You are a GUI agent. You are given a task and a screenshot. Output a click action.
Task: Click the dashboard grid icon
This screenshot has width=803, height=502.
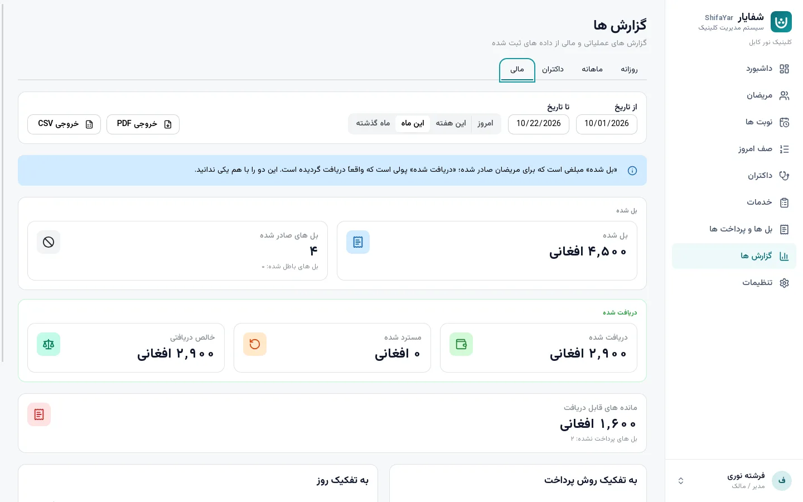[x=784, y=69]
